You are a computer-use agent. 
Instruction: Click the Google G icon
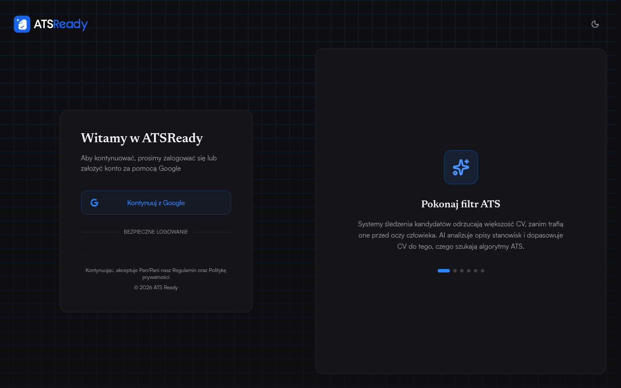[94, 203]
